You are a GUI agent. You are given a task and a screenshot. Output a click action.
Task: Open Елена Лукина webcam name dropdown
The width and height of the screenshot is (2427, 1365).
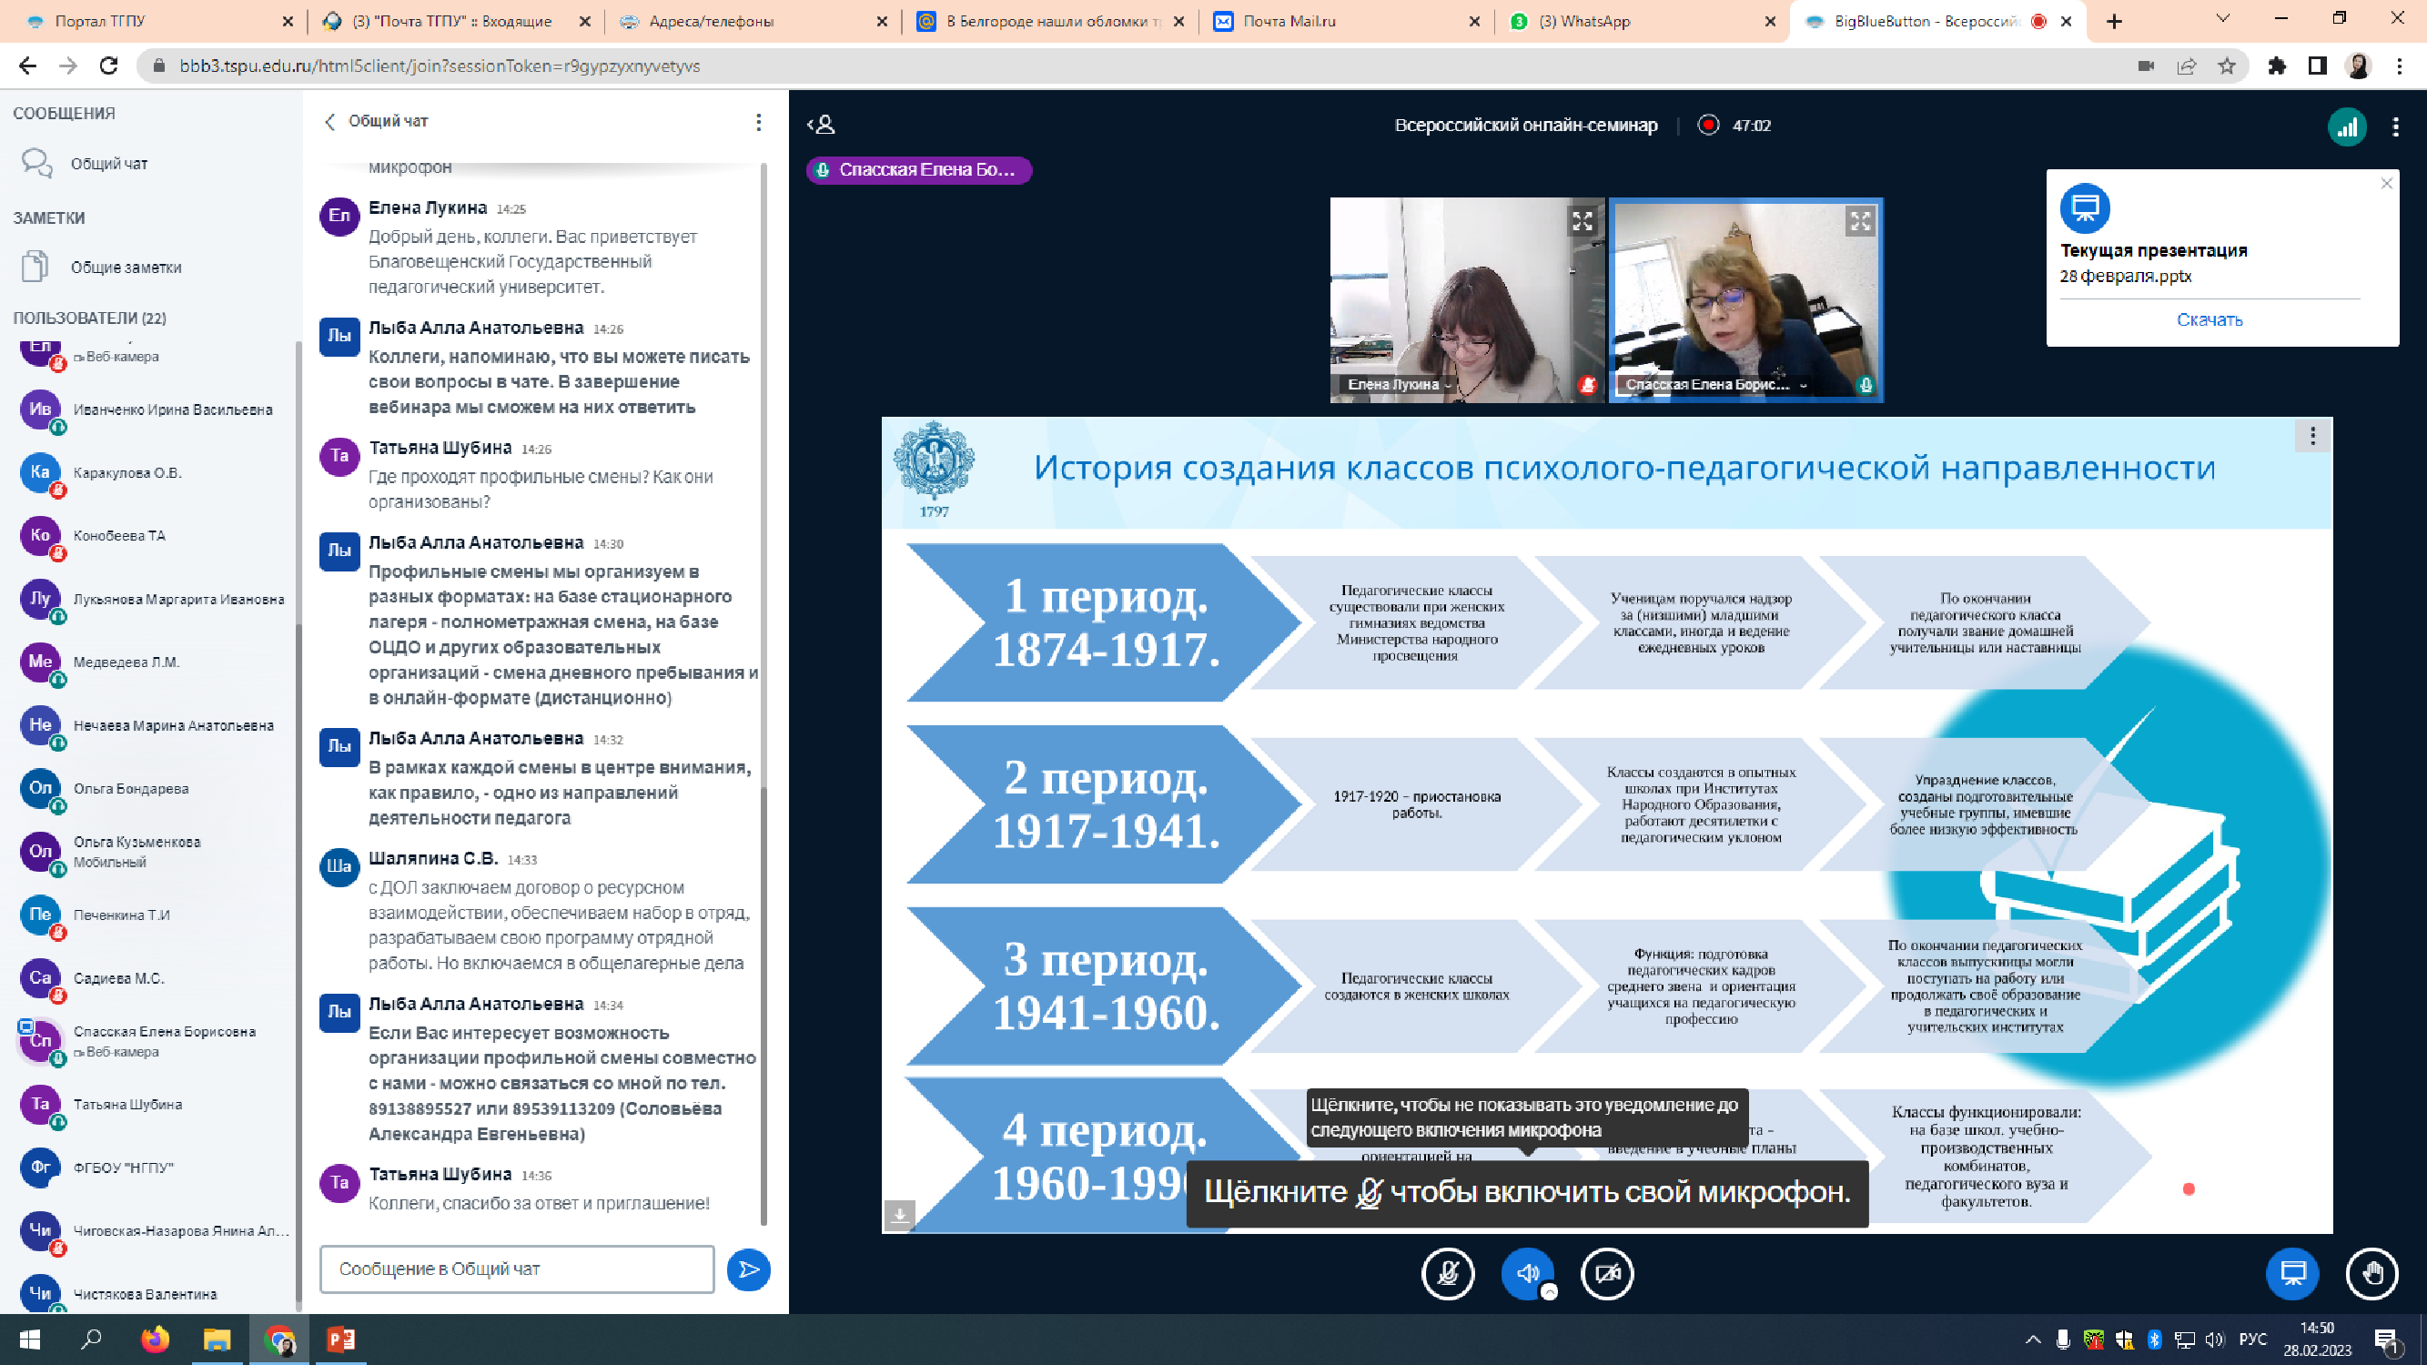1399,384
